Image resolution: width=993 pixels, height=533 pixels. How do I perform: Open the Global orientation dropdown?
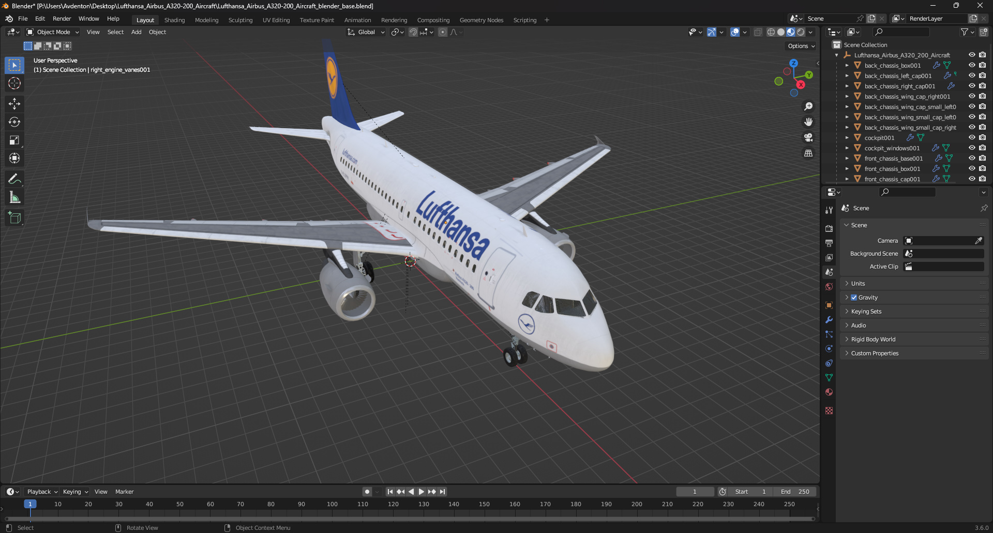pyautogui.click(x=366, y=32)
